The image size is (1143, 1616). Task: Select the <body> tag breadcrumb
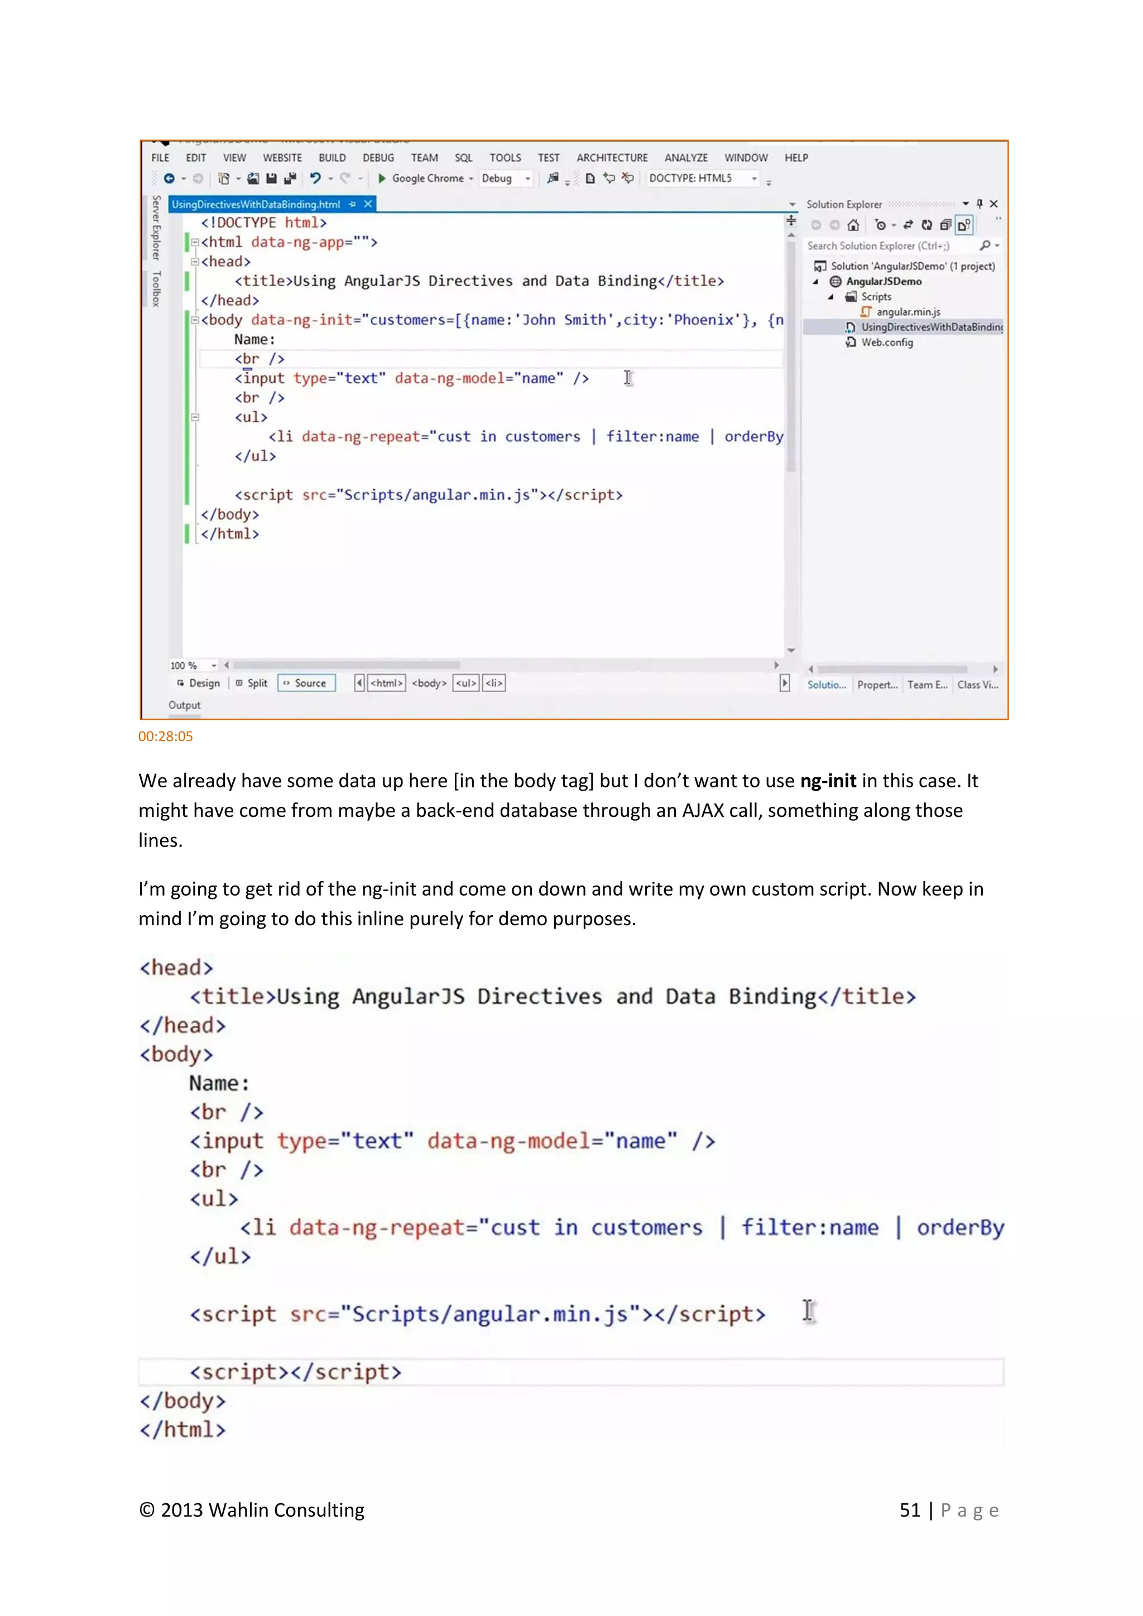tap(429, 684)
